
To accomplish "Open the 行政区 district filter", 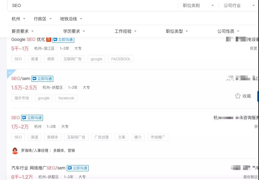I will (x=43, y=19).
